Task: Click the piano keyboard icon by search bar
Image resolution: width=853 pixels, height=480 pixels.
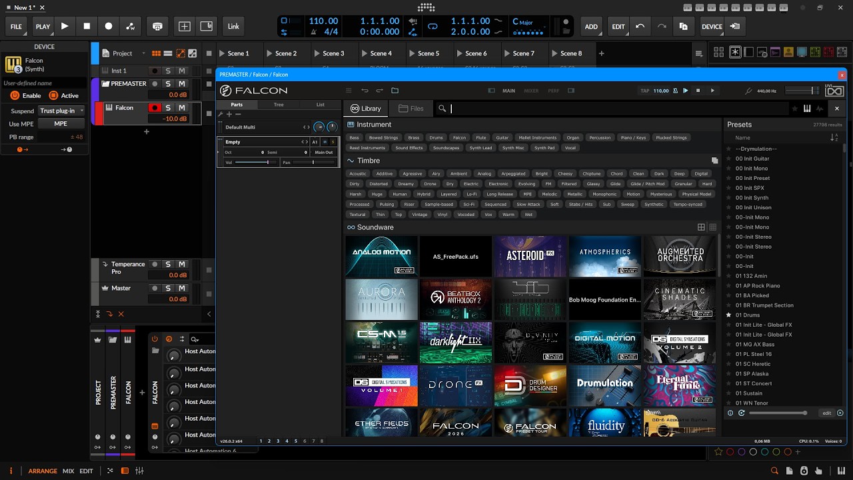Action: coord(807,109)
